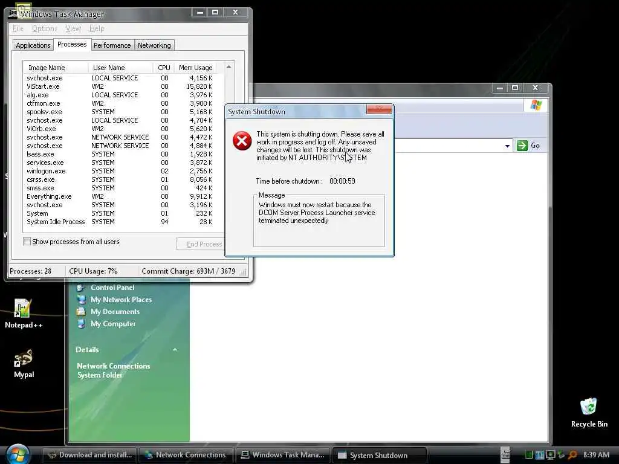The height and width of the screenshot is (464, 619).
Task: Switch to the Applications tab
Action: click(33, 45)
